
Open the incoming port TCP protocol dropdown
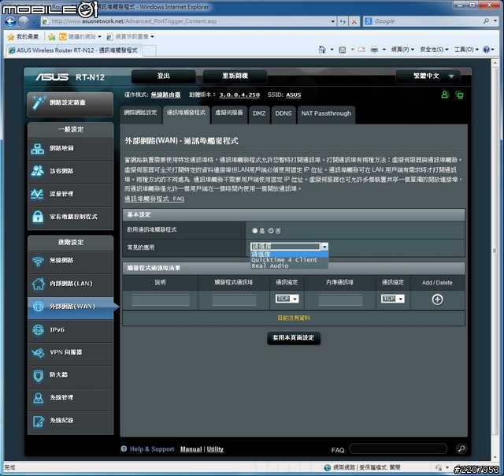[x=393, y=299]
